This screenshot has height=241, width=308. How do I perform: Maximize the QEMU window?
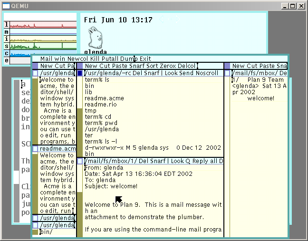(x=293, y=6)
